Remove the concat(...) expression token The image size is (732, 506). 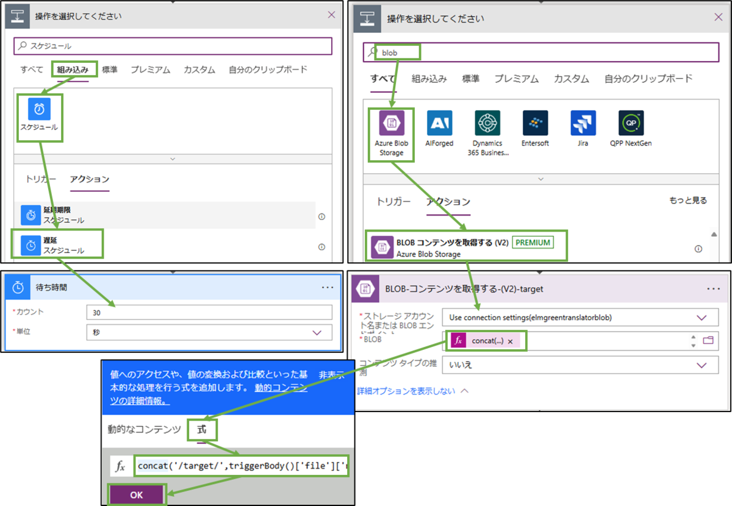(x=510, y=341)
